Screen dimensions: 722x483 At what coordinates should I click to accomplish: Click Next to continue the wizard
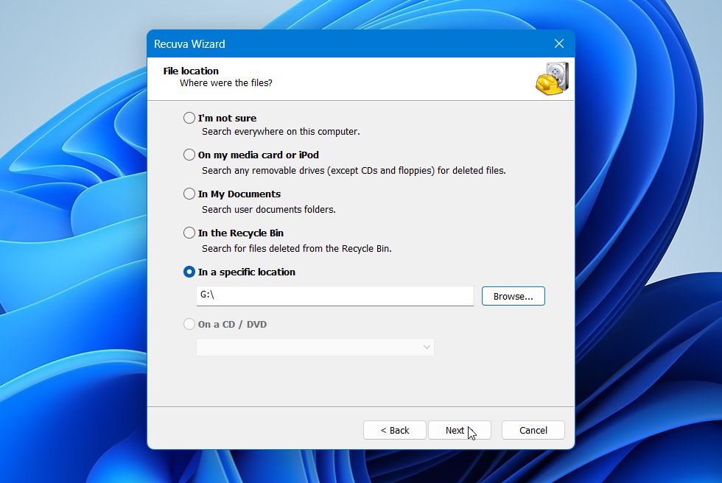pos(459,430)
